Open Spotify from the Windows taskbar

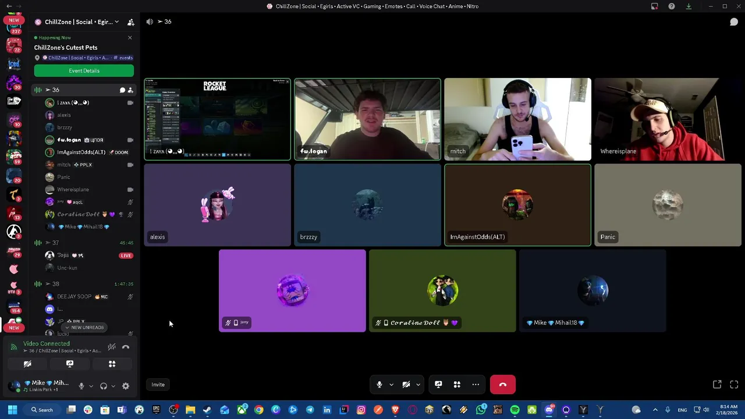click(x=515, y=410)
